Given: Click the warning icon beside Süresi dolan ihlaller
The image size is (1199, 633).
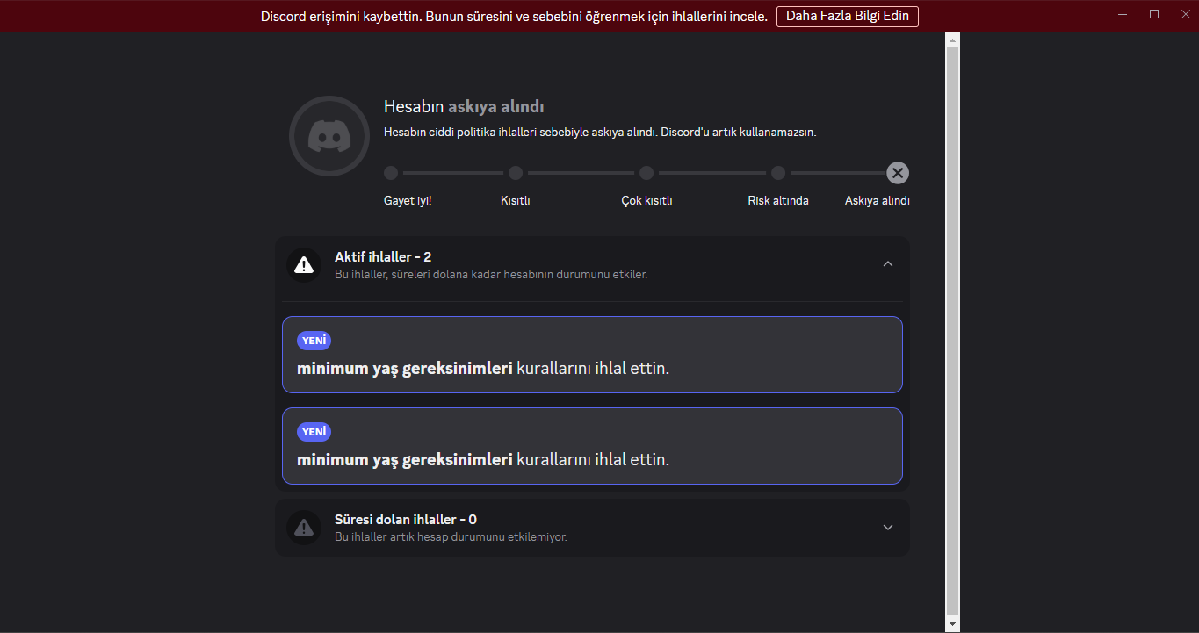Looking at the screenshot, I should [304, 528].
